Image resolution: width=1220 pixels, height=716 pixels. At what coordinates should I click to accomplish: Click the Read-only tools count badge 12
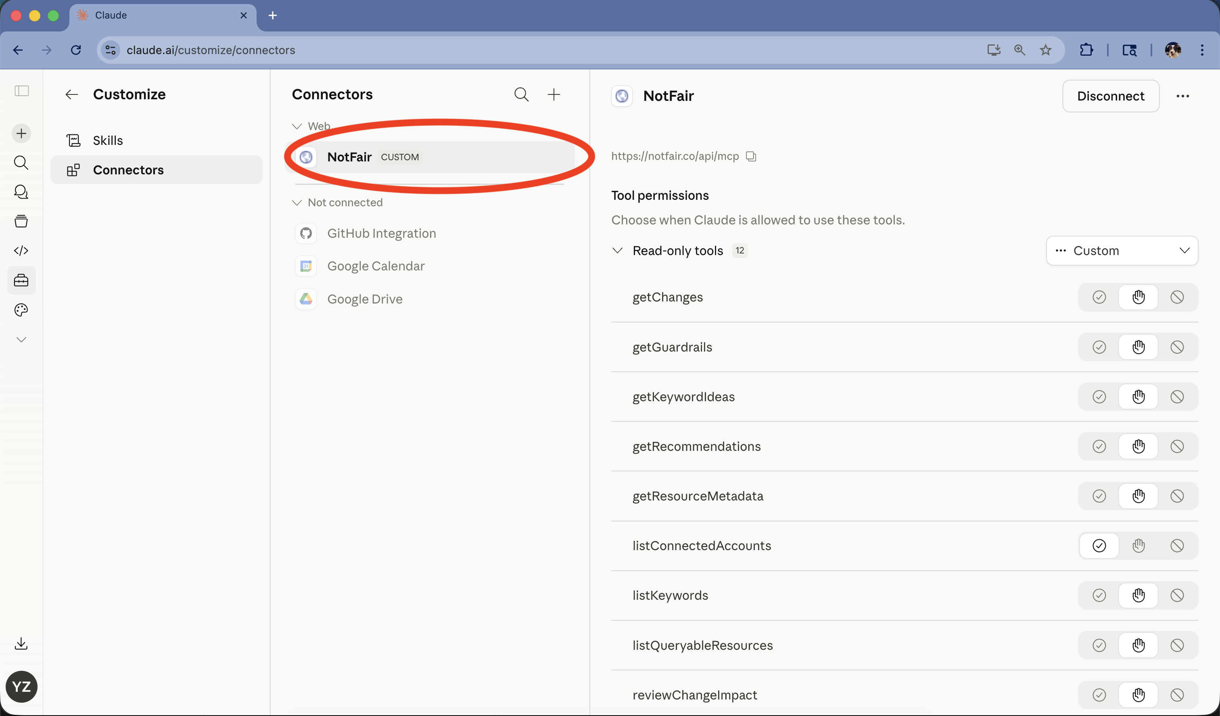click(x=740, y=251)
